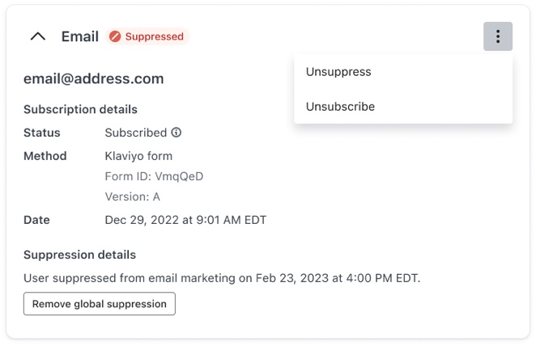The height and width of the screenshot is (346, 536).
Task: Select Unsuppress from the menu
Action: [x=338, y=72]
